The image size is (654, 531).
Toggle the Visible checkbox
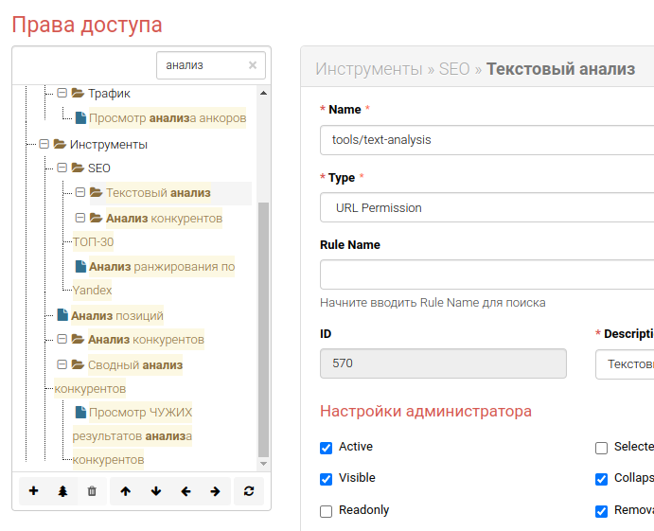(327, 479)
